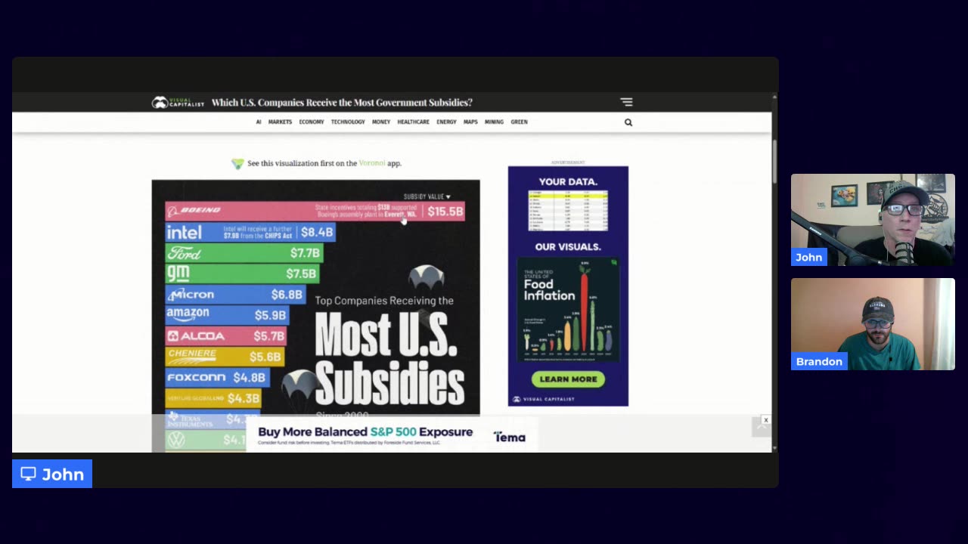The height and width of the screenshot is (544, 968).
Task: Click the Intel $8.4B bar
Action: coord(250,233)
